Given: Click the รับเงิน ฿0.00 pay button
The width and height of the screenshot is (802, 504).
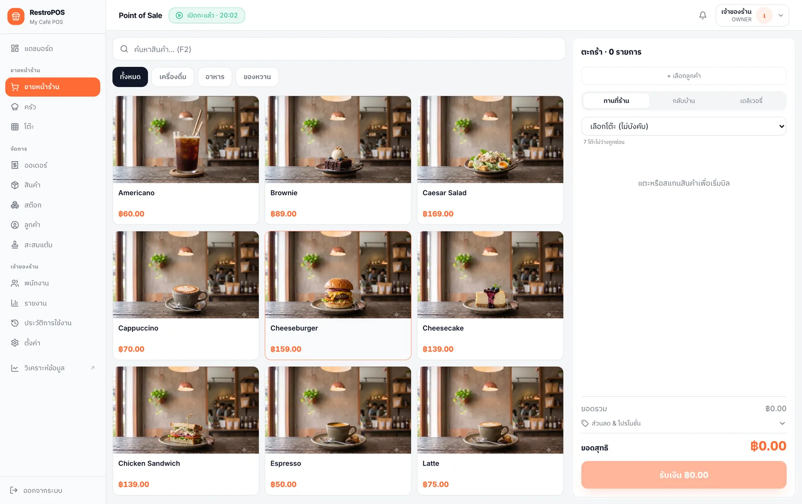Looking at the screenshot, I should tap(684, 475).
